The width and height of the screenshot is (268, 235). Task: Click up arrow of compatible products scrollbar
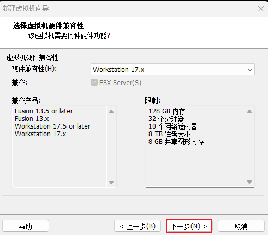111,111
